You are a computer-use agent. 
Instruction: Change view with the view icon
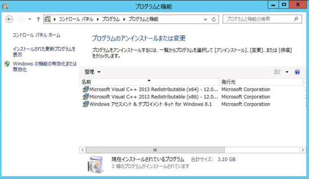[x=277, y=72]
